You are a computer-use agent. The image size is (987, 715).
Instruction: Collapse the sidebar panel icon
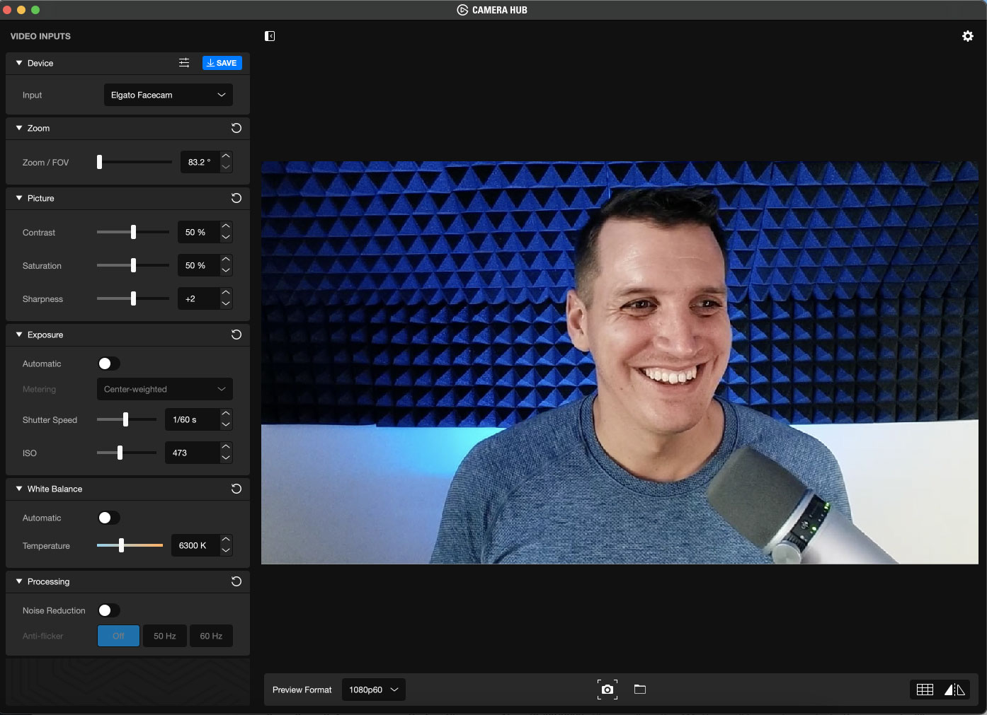click(270, 36)
